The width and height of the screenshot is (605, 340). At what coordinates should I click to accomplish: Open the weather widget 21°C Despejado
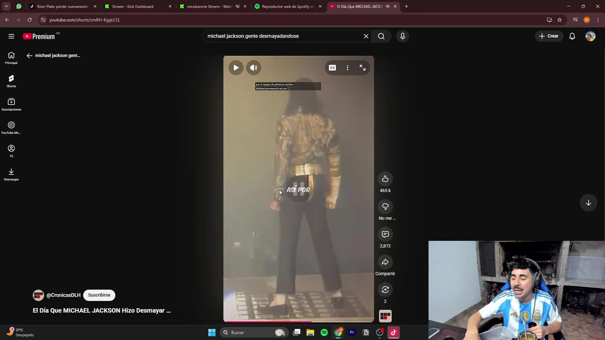tap(19, 332)
